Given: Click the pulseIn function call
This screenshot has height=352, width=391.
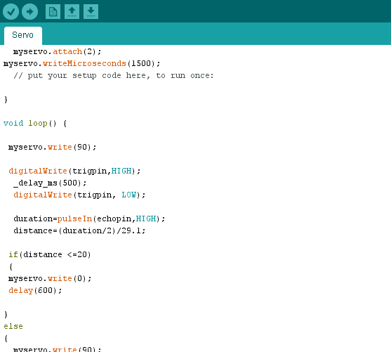Looking at the screenshot, I should tap(75, 219).
